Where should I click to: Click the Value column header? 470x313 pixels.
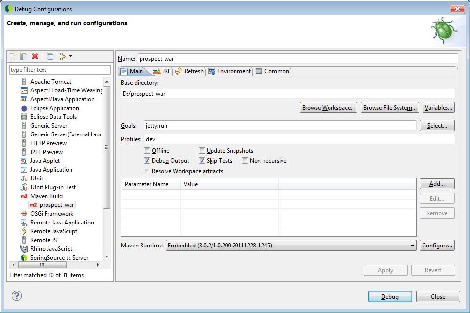230,184
